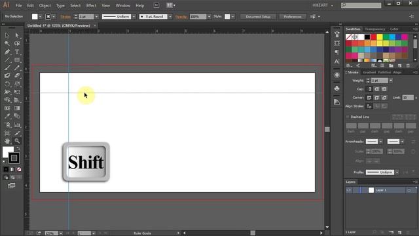Open the Symbols panel club icon
Viewport: 419px width, 236px height.
(x=337, y=88)
